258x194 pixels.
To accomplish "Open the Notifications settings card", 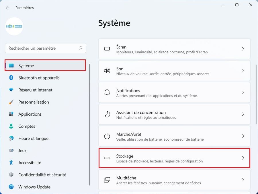I will point(174,92).
